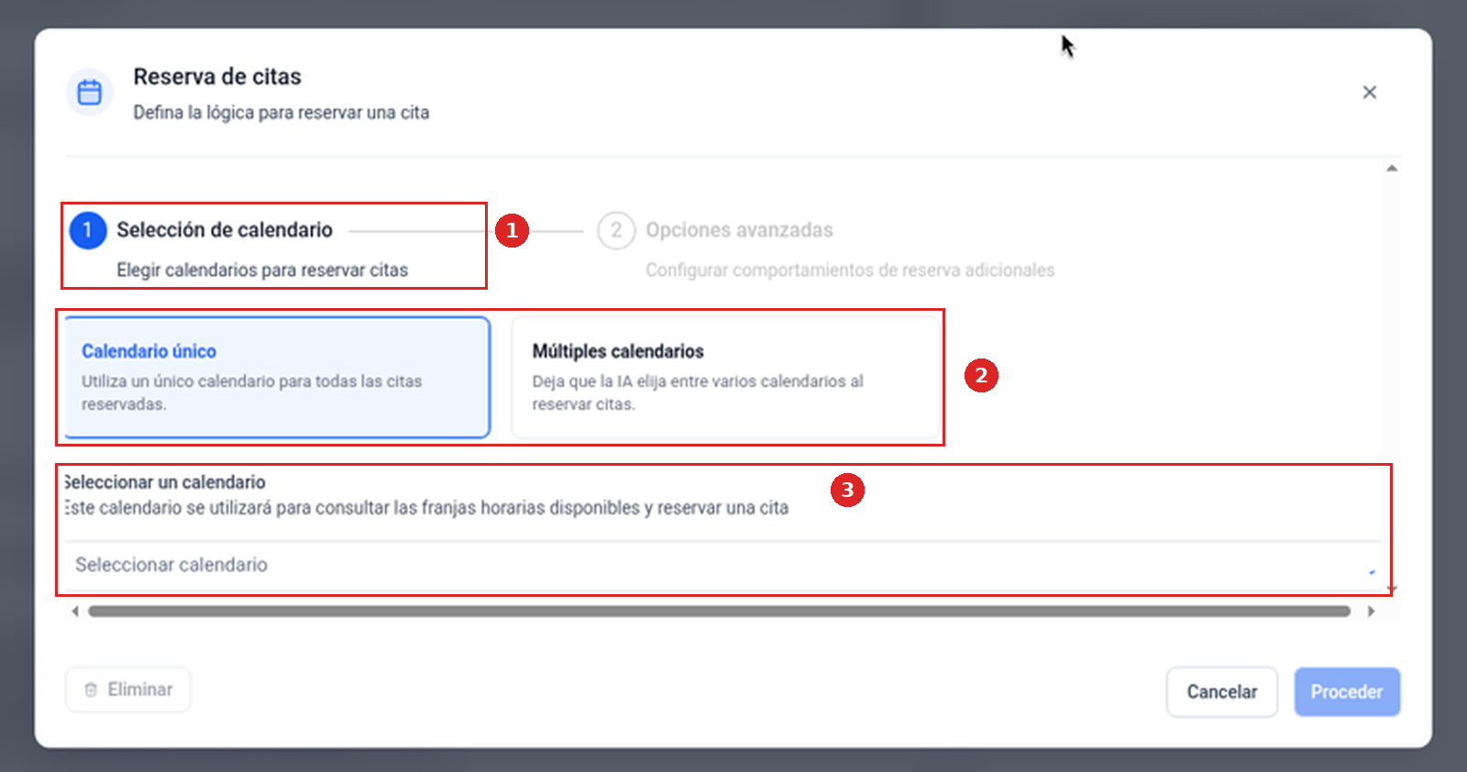Image resolution: width=1467 pixels, height=772 pixels.
Task: Choose the Calendario único option card
Action: 277,377
